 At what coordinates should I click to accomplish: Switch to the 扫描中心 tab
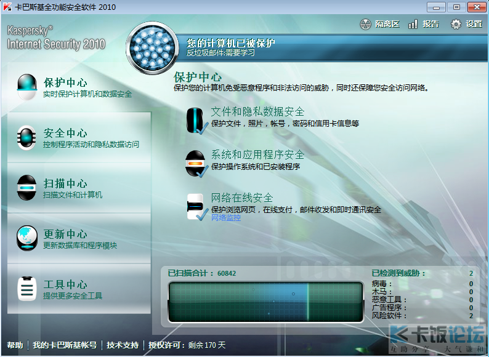click(79, 188)
